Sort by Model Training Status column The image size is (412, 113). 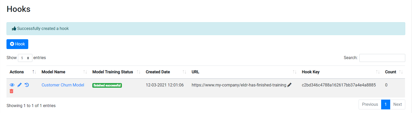138,72
